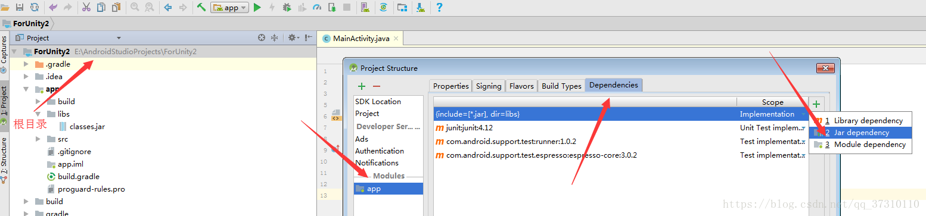Click the blue Back navigation arrow

click(x=168, y=7)
